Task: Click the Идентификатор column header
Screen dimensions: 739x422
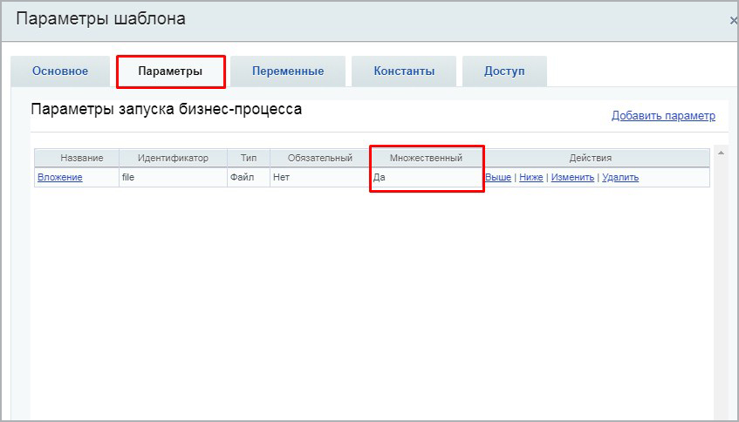Action: click(173, 158)
